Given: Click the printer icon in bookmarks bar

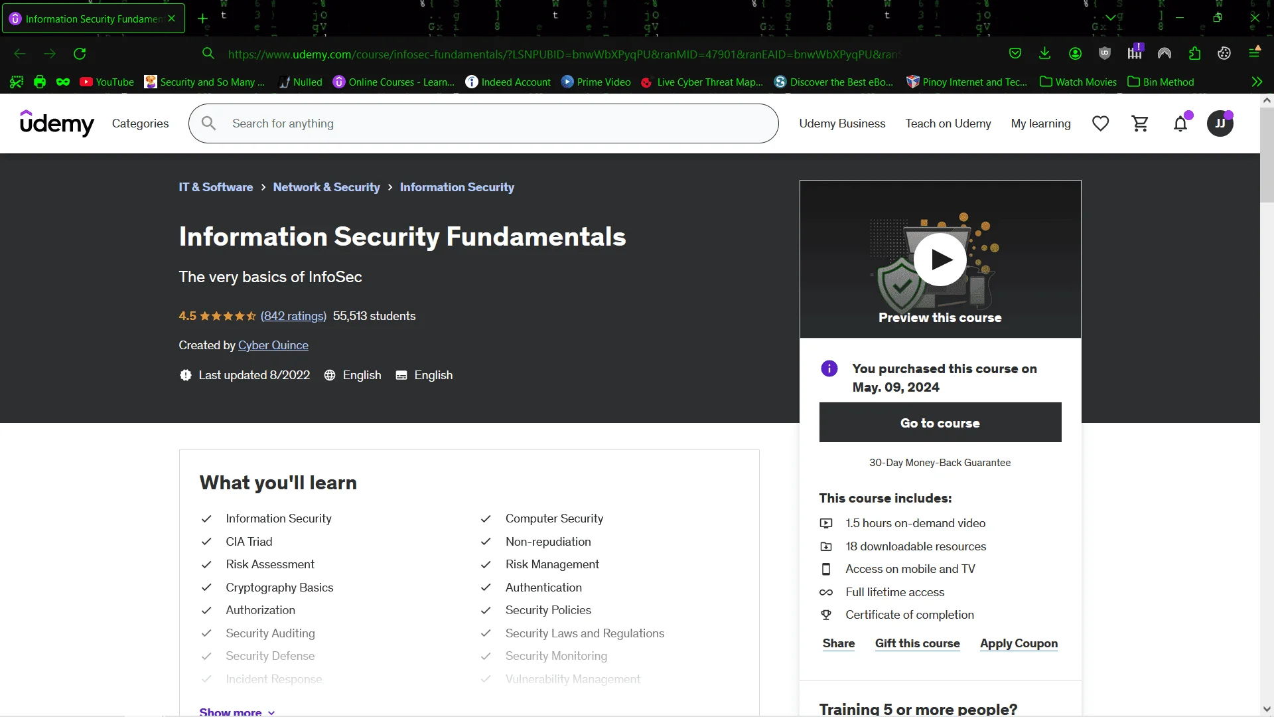Looking at the screenshot, I should [x=40, y=82].
